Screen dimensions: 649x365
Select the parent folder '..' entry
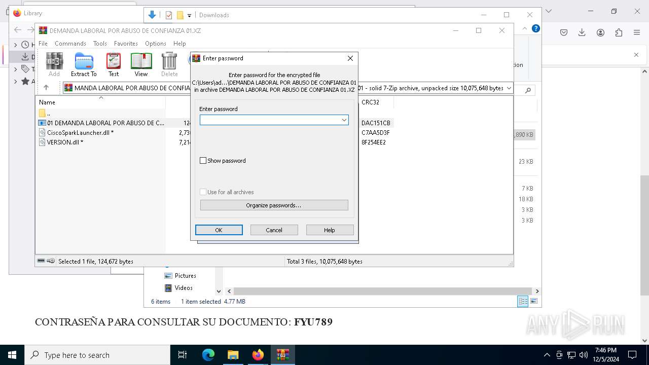point(45,113)
